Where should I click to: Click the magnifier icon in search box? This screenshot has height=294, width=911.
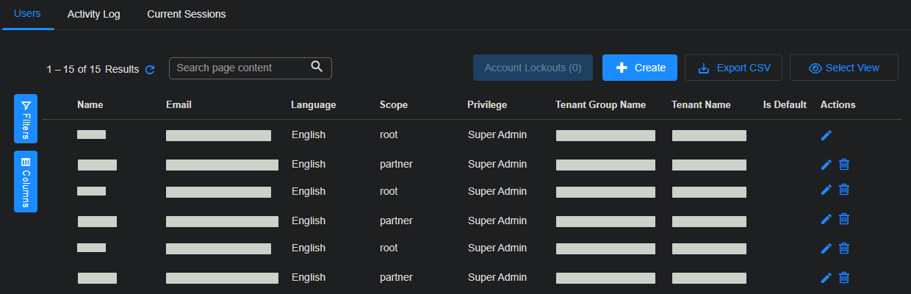point(317,67)
